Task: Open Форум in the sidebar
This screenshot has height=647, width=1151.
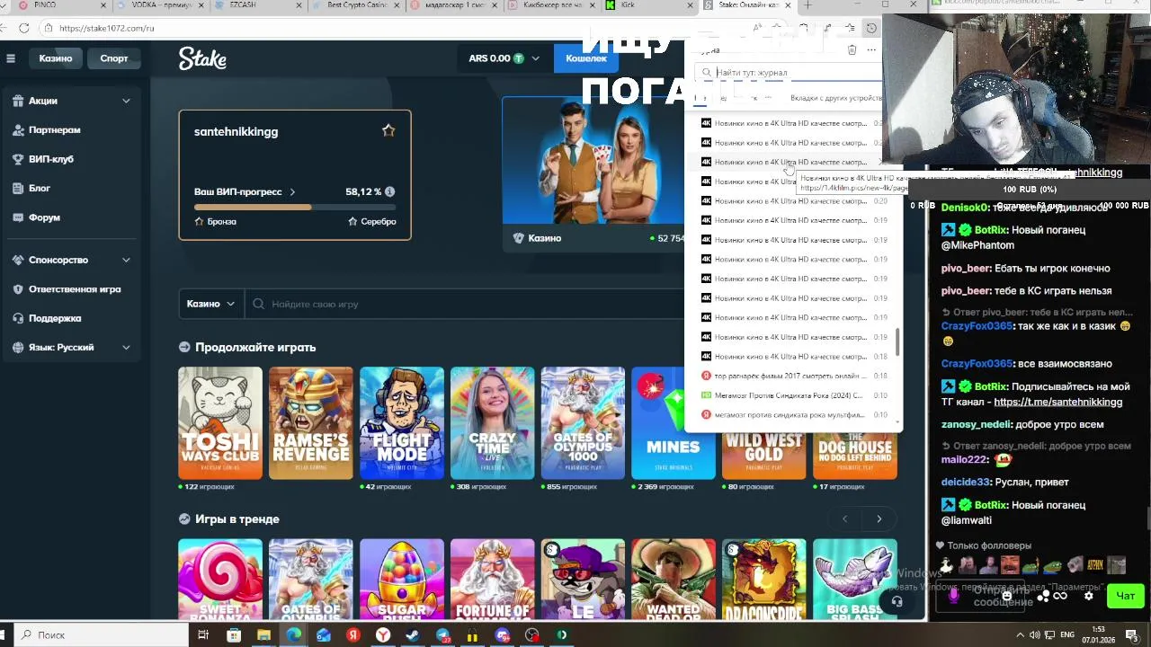Action: point(44,217)
